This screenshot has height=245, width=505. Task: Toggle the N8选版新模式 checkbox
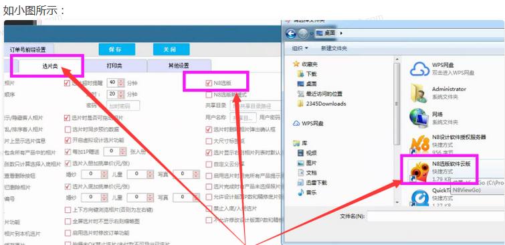point(209,95)
